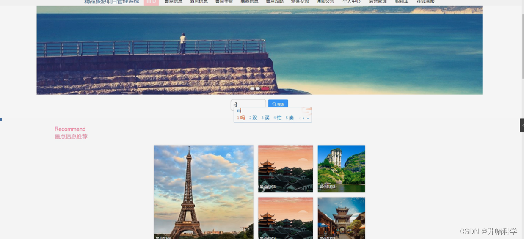Click the site title 精品旅游项目管理系统
Viewport: 524px width, 239px height.
pos(112,2)
